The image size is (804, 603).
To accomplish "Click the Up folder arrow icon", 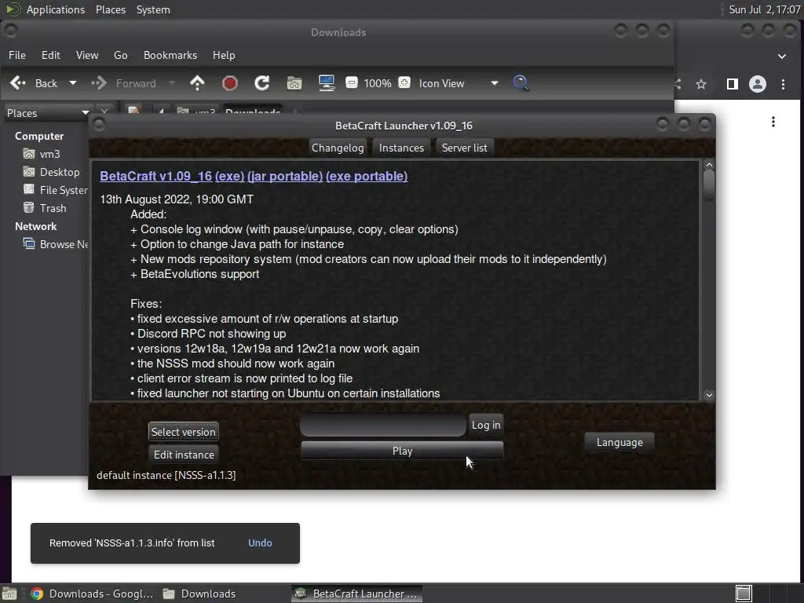I will (x=197, y=83).
